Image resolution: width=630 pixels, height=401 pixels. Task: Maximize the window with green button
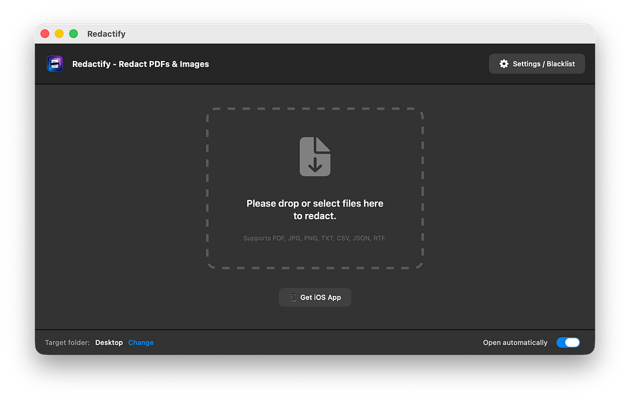[73, 34]
